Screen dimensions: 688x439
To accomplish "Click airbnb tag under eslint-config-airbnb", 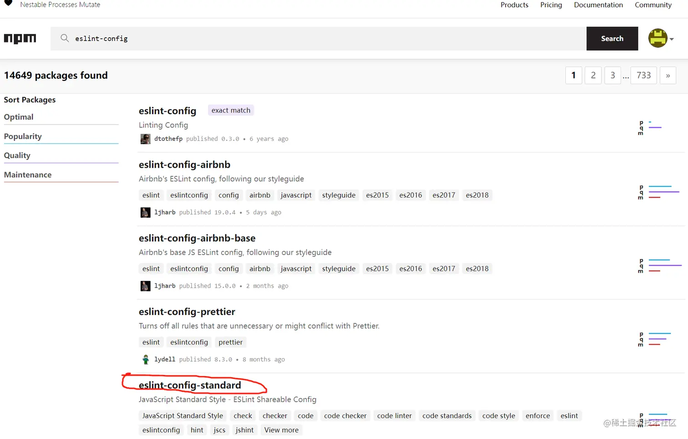I will 260,195.
